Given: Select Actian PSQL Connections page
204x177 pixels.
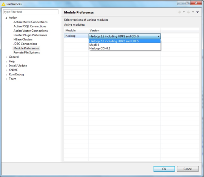Looking at the screenshot, I should [30, 26].
